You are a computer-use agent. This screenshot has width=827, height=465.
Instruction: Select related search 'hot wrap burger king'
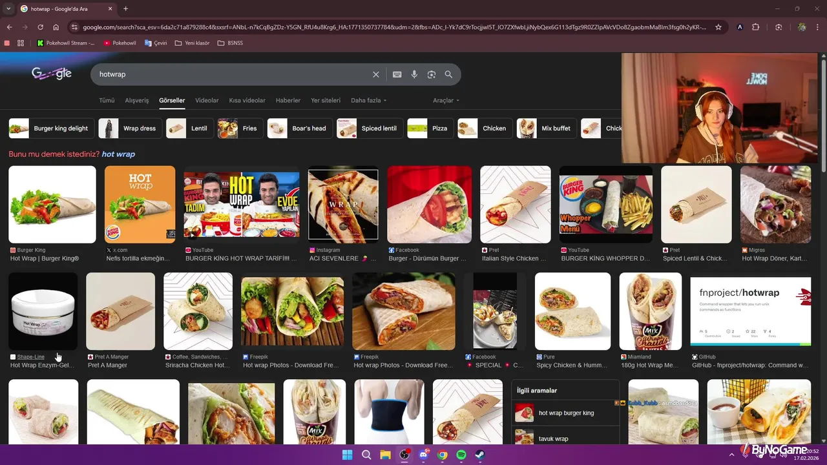(x=566, y=413)
